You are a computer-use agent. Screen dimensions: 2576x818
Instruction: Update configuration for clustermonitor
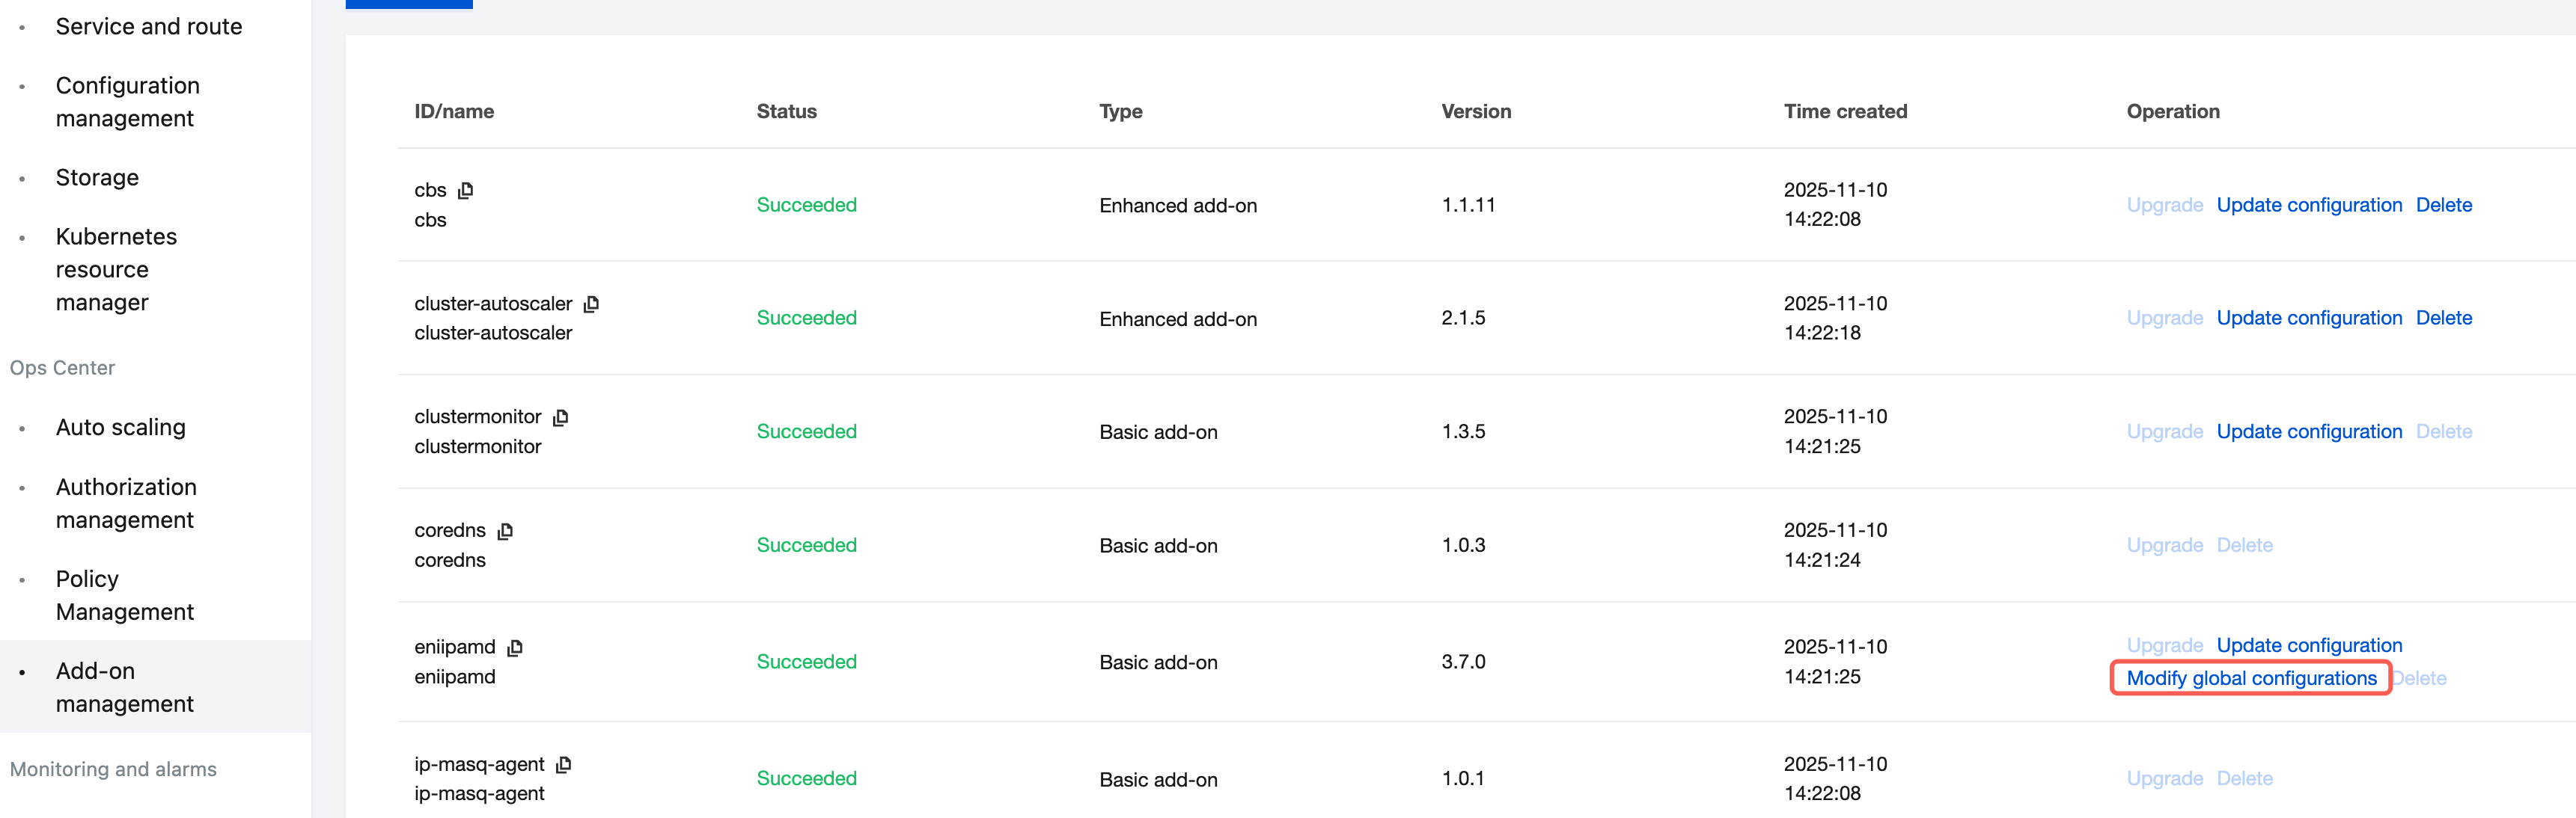pos(2308,431)
